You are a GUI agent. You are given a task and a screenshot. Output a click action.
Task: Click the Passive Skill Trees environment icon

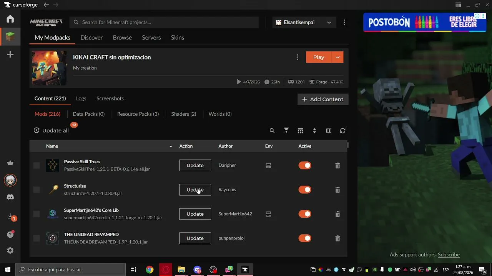[x=268, y=166]
